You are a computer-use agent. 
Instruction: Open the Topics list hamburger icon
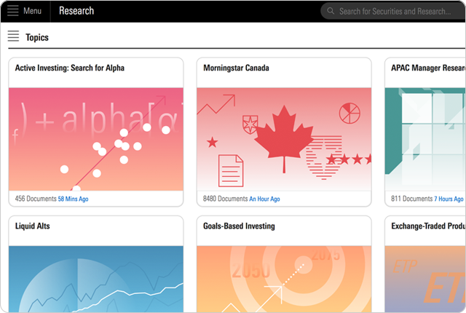tap(13, 37)
